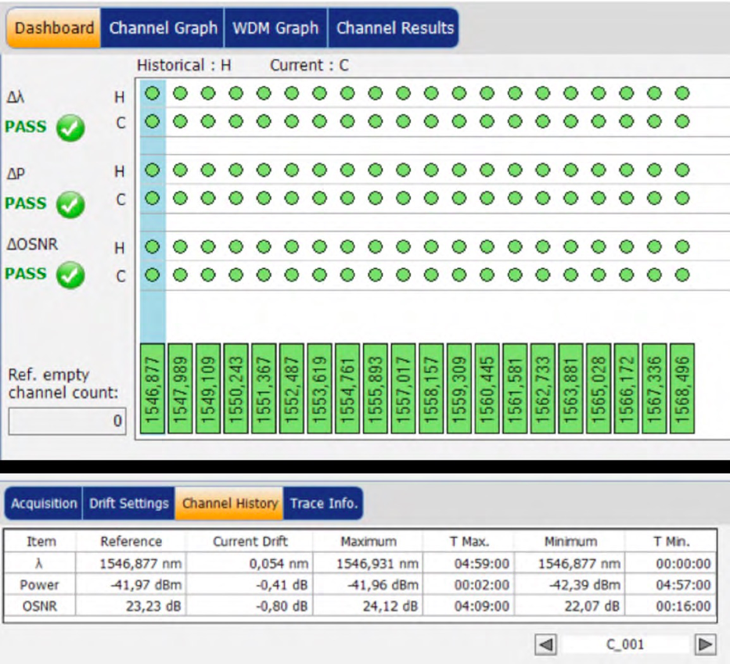Select the Channel History tab
The height and width of the screenshot is (664, 730).
(230, 504)
